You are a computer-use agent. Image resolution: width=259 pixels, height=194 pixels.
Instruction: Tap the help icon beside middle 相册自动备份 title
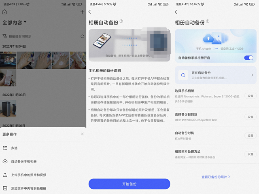coord(121,21)
